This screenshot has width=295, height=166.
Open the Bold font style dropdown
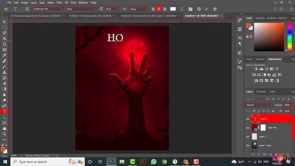(x=81, y=9)
